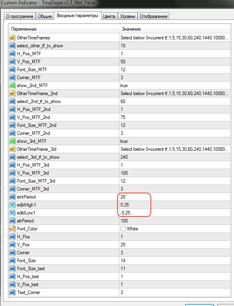Screen dimensions: 234x306
Task: Click the integer icon beside Font_Size_text
Action: click(12, 269)
